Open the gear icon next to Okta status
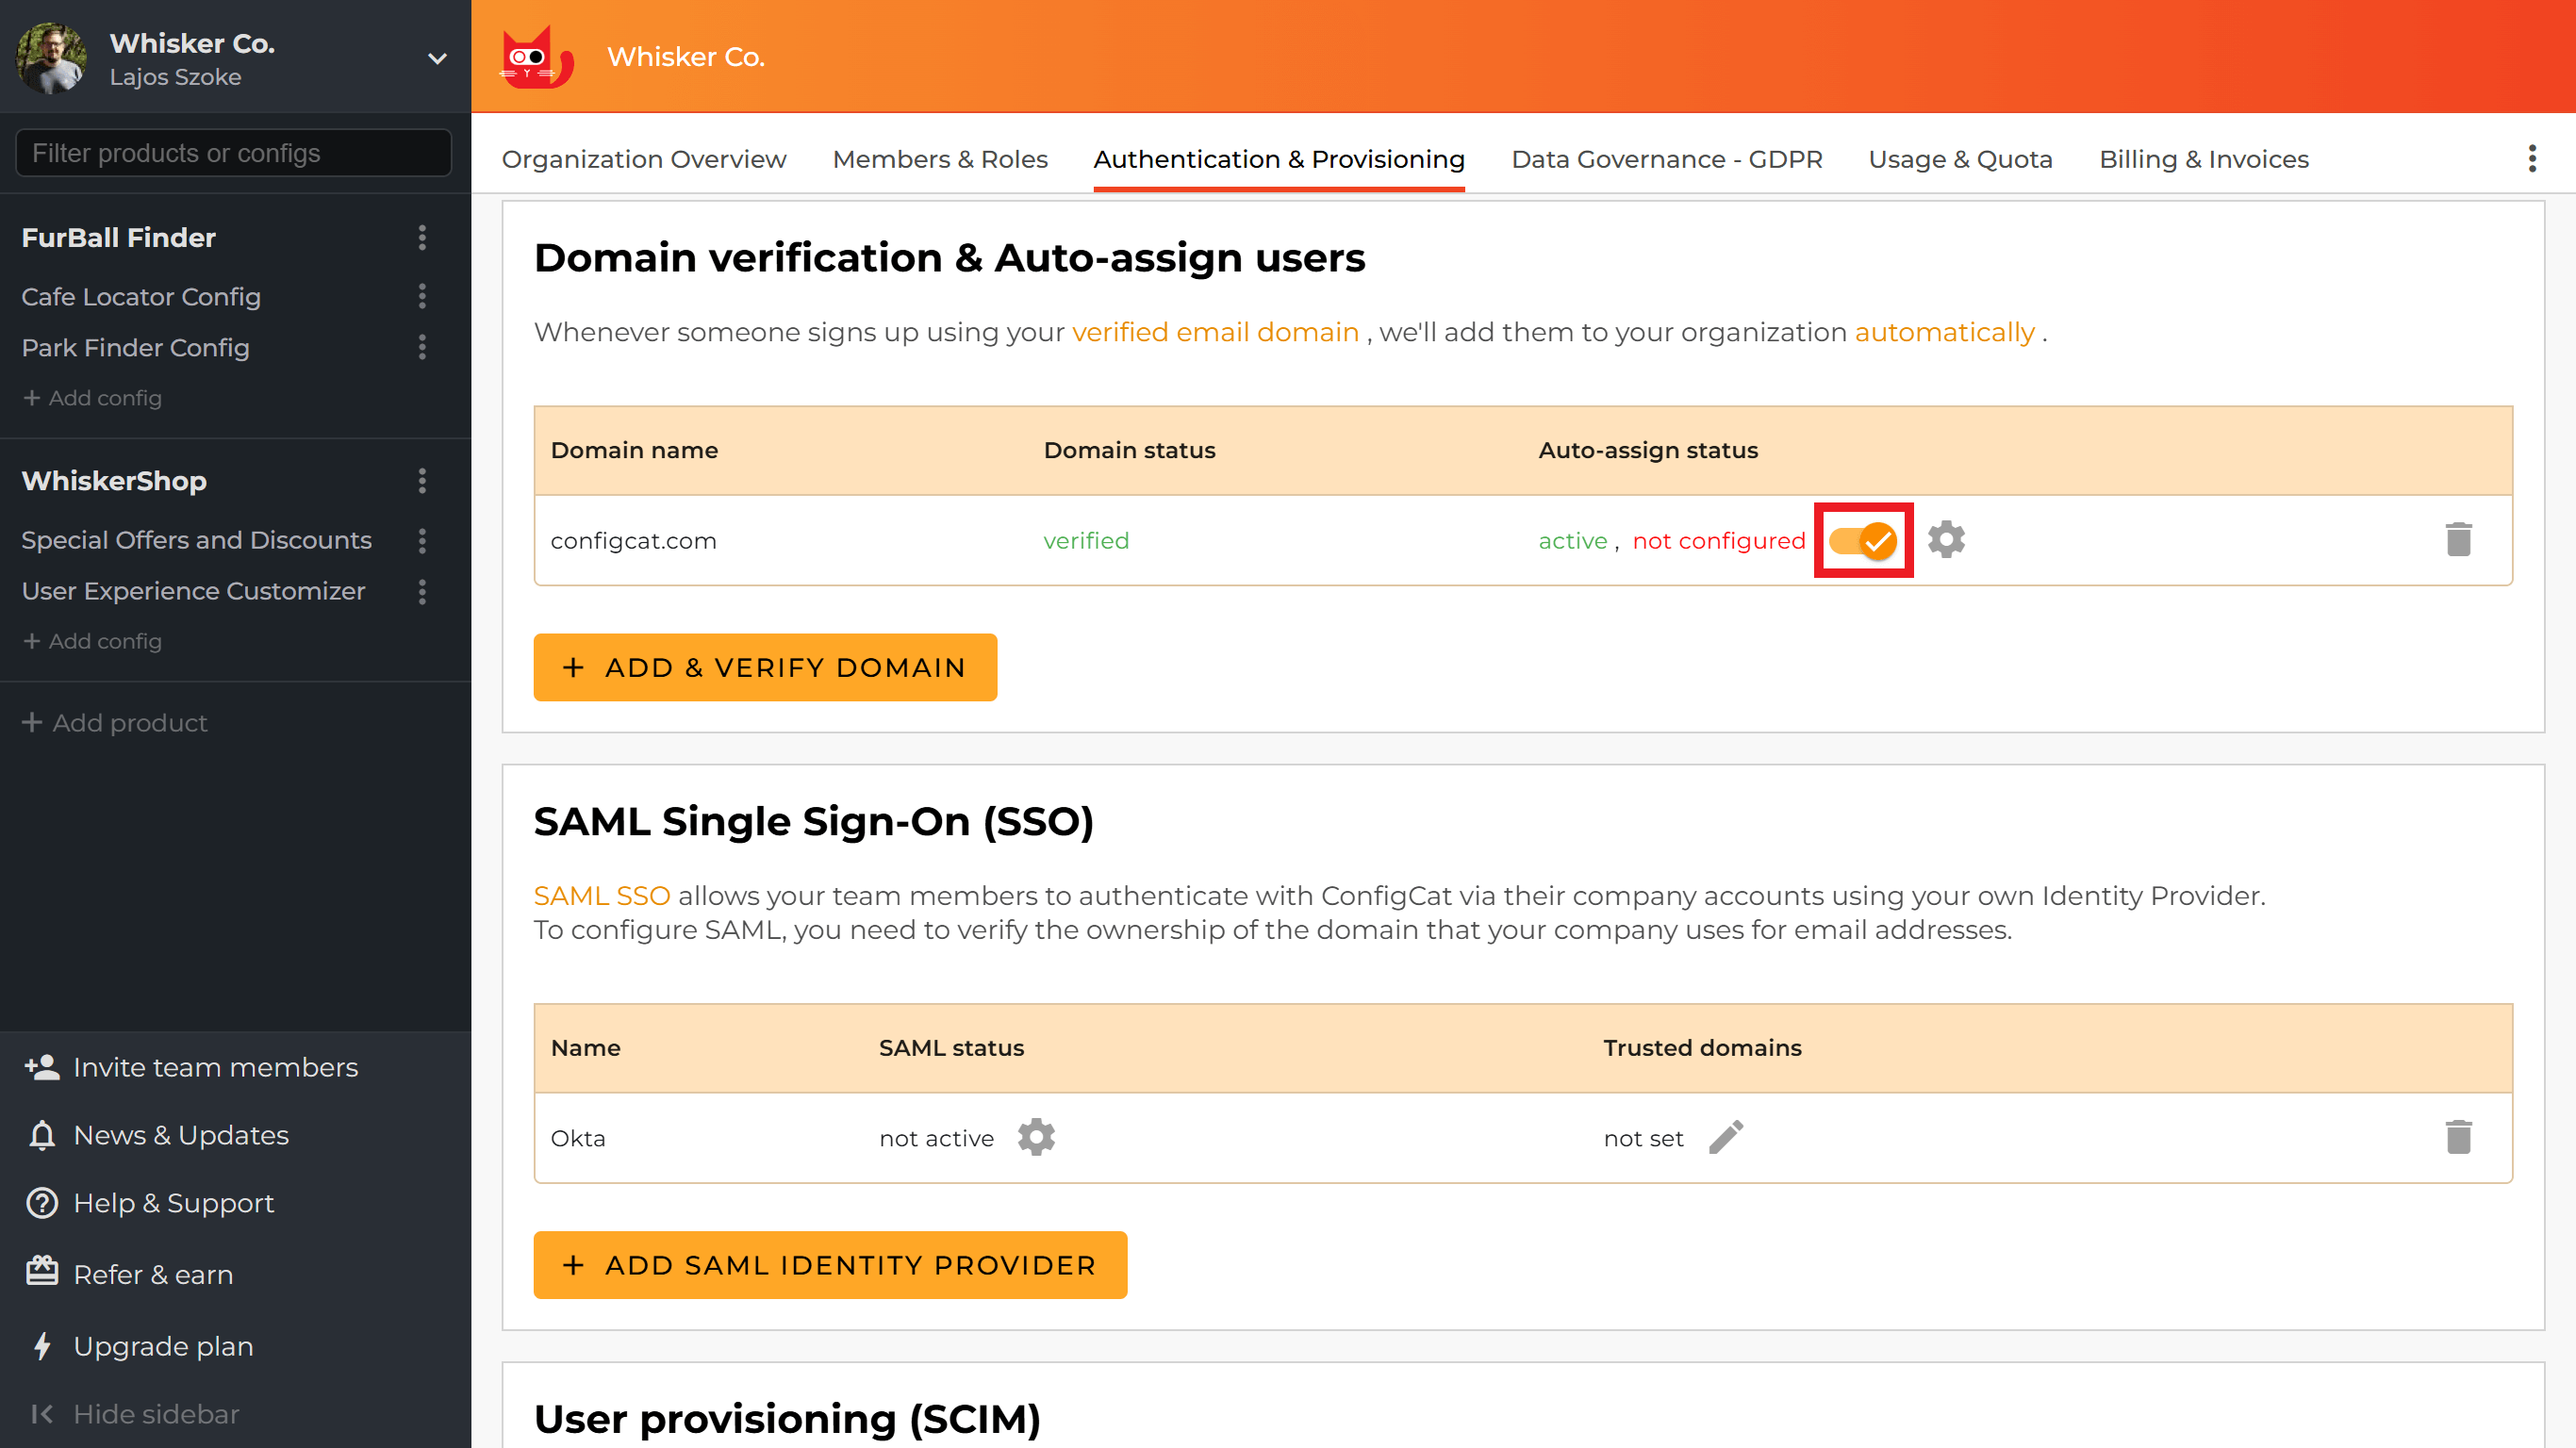This screenshot has width=2576, height=1448. pyautogui.click(x=1037, y=1137)
